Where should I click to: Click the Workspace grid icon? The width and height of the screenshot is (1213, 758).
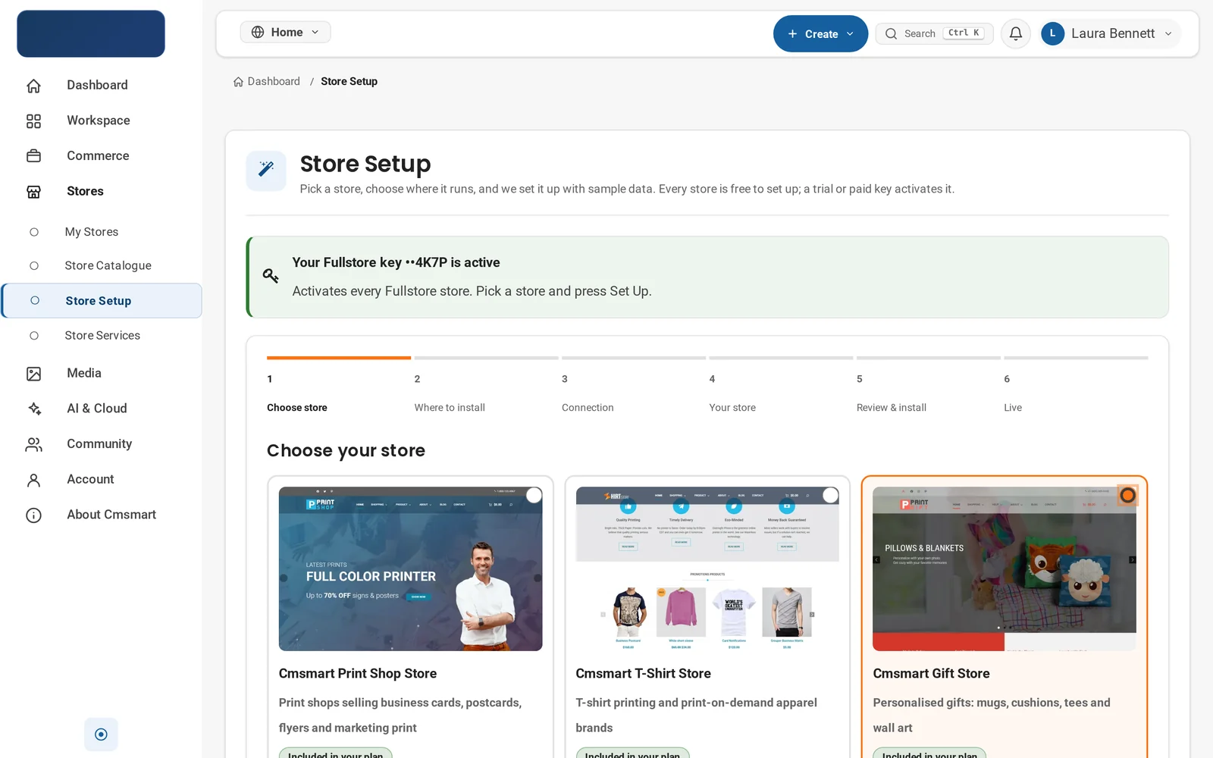[33, 121]
